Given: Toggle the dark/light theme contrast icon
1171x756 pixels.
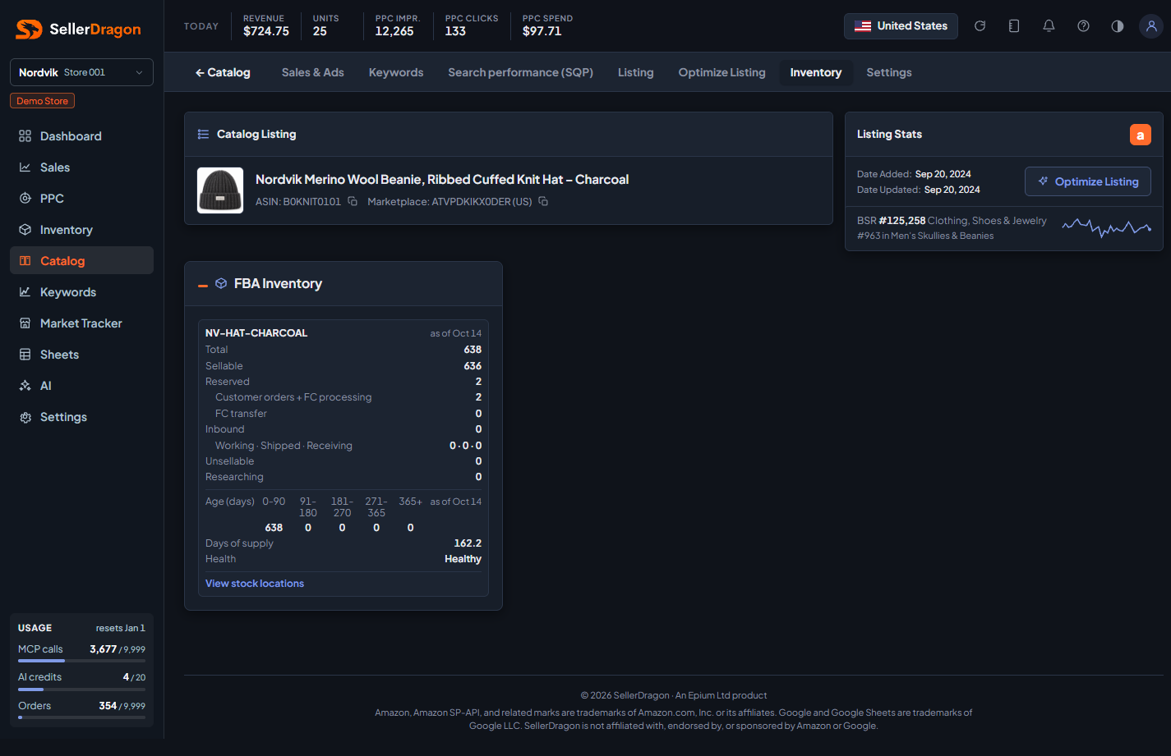Looking at the screenshot, I should coord(1118,26).
